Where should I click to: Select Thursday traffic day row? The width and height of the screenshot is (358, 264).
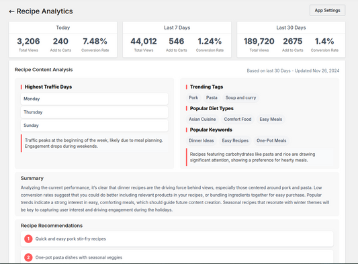point(95,112)
